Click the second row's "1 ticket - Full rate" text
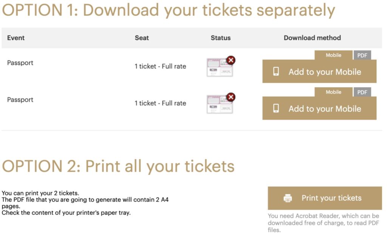This screenshot has height=240, width=387. click(160, 103)
